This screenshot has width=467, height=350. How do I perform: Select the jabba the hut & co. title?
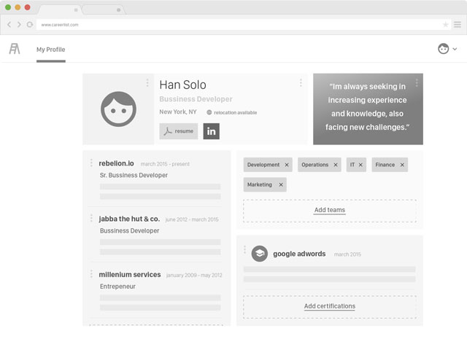pyautogui.click(x=129, y=219)
